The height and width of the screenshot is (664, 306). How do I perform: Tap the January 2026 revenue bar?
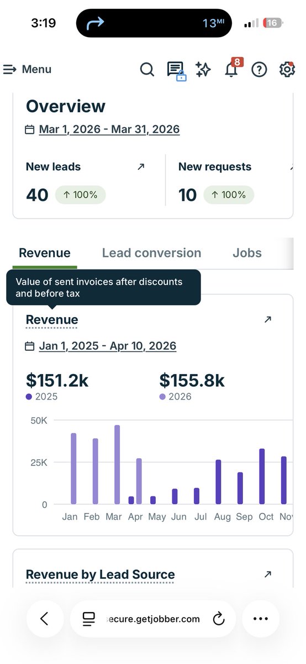coord(73,469)
